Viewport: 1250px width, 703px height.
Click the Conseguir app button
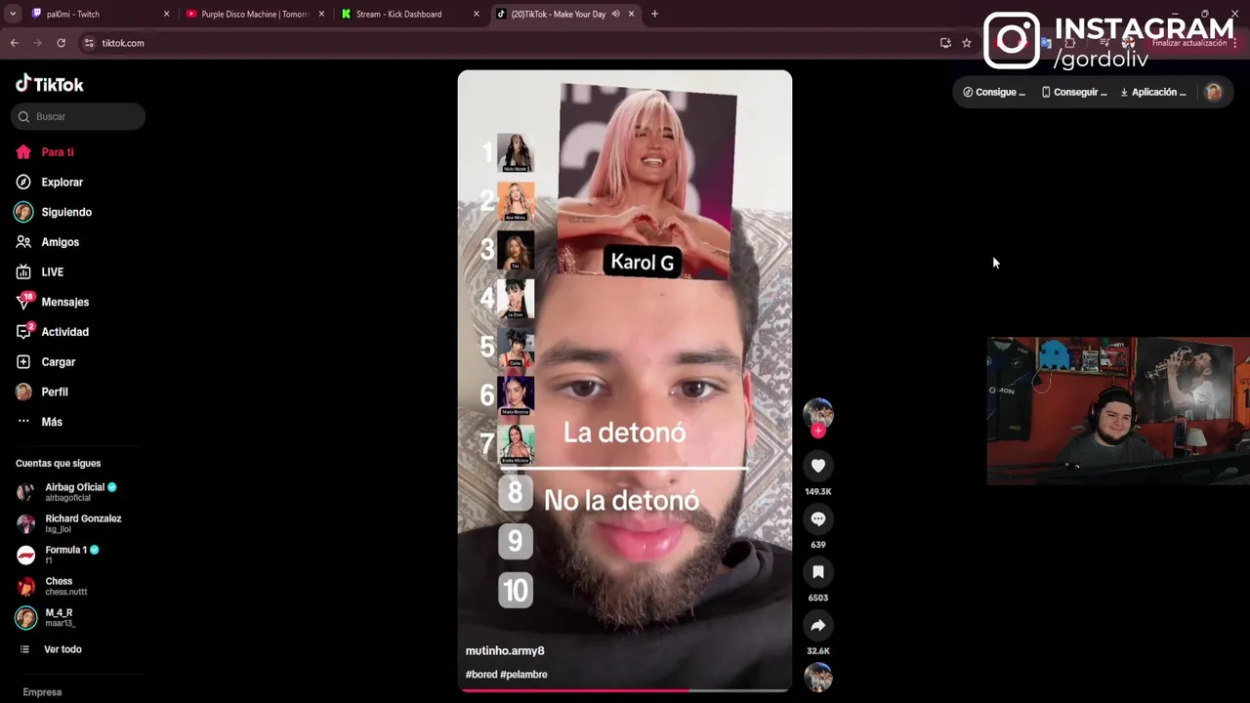(x=1074, y=92)
